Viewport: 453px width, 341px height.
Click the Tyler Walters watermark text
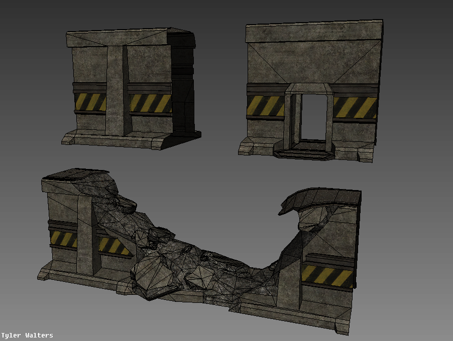(x=27, y=335)
